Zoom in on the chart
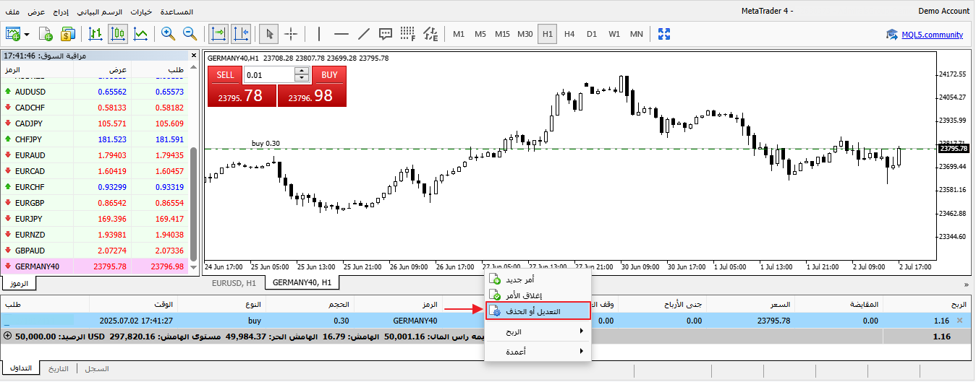Viewport: 976px width, 382px height. click(x=168, y=33)
